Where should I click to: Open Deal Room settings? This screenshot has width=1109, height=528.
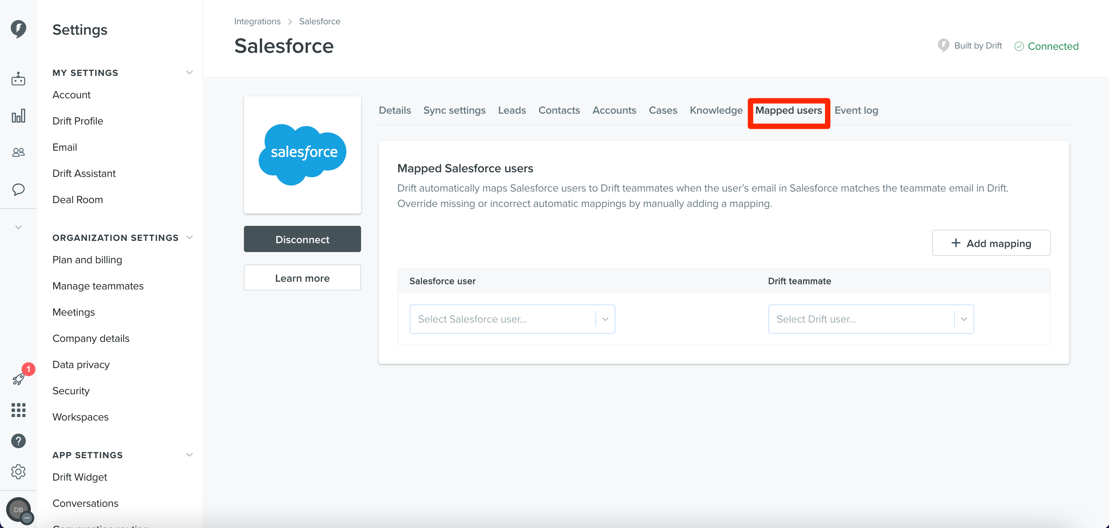coord(77,200)
